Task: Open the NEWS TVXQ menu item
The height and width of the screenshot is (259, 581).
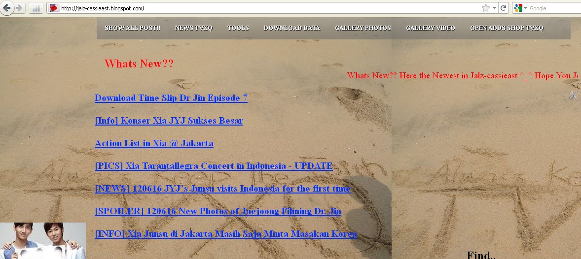Action: [194, 28]
